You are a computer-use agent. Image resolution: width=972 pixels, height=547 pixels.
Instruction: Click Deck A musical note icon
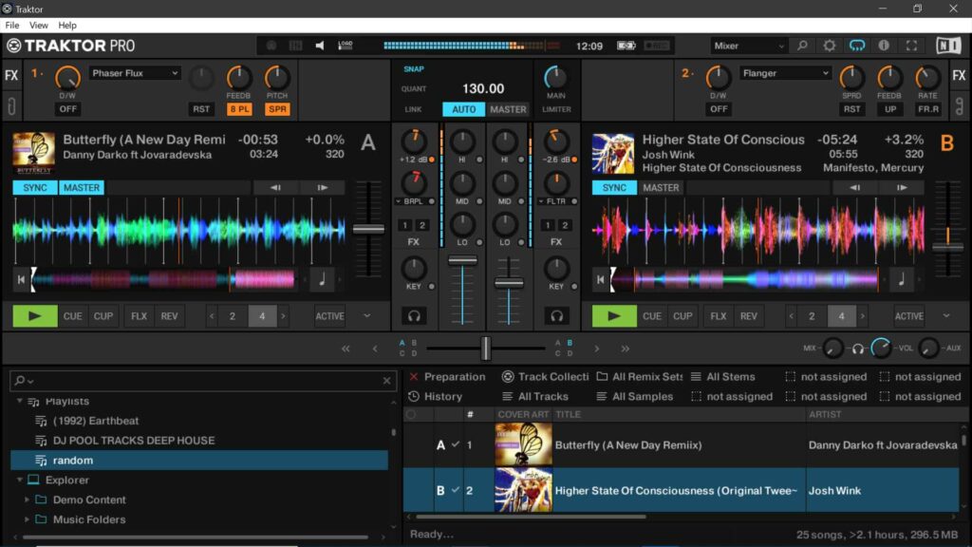(x=322, y=279)
